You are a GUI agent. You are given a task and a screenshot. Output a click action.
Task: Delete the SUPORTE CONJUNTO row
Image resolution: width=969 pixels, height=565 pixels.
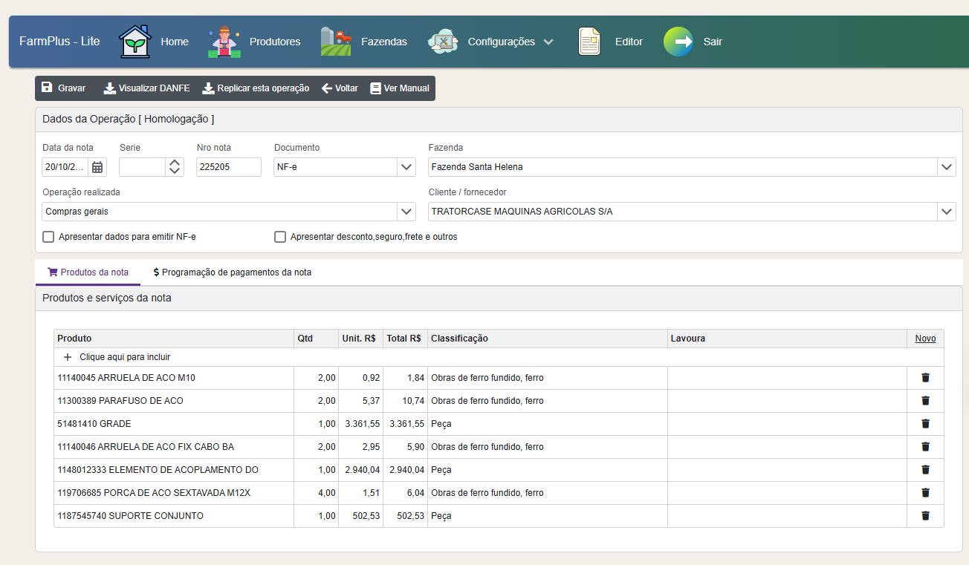[x=925, y=516]
